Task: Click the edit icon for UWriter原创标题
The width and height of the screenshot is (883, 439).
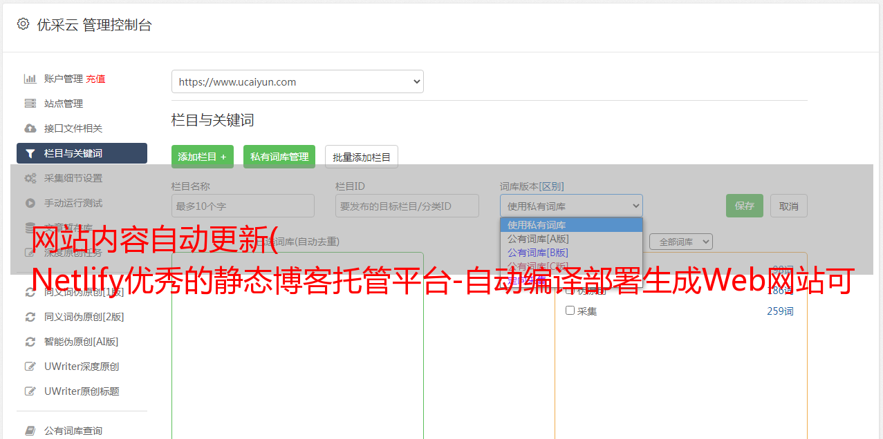Action: pyautogui.click(x=30, y=391)
